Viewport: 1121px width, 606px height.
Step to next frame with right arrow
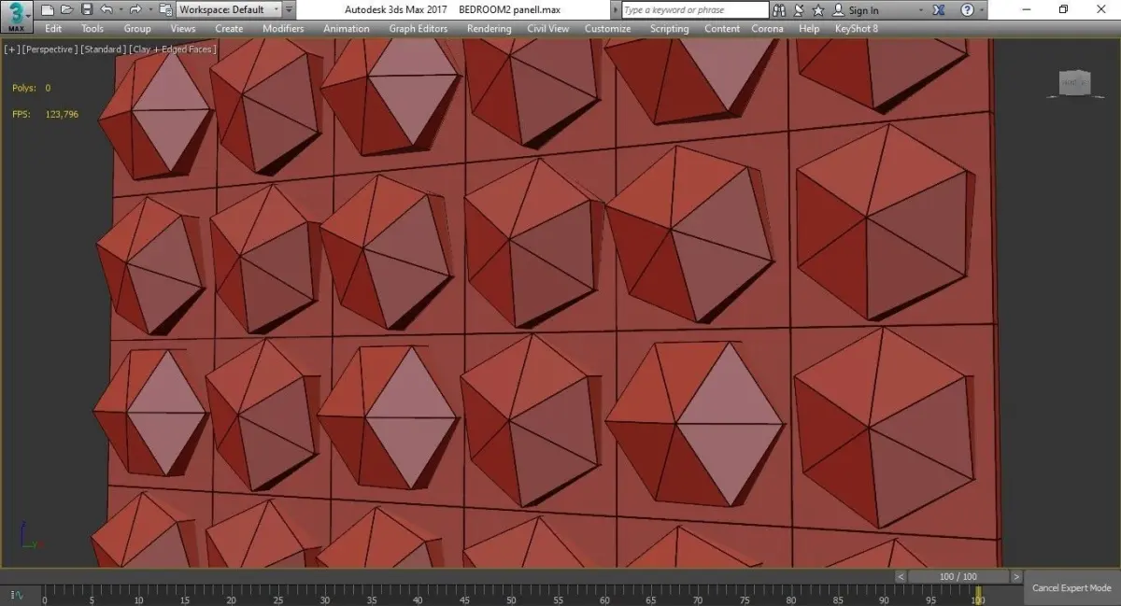(1015, 576)
